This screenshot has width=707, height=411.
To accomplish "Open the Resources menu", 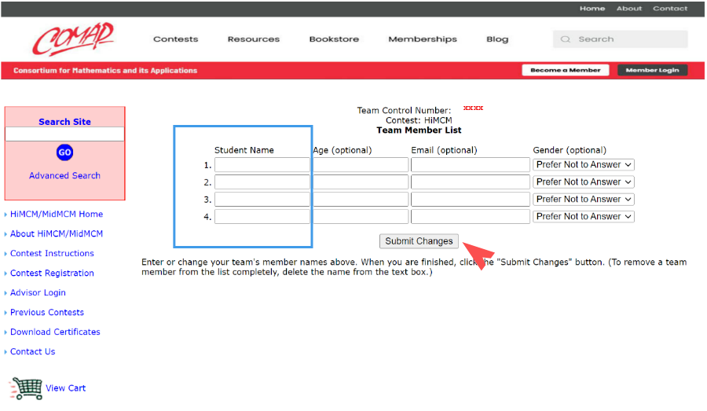I will pos(253,39).
